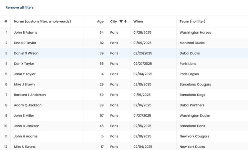Sort by the Name column header
This screenshot has width=248, height=150.
coord(42,22)
